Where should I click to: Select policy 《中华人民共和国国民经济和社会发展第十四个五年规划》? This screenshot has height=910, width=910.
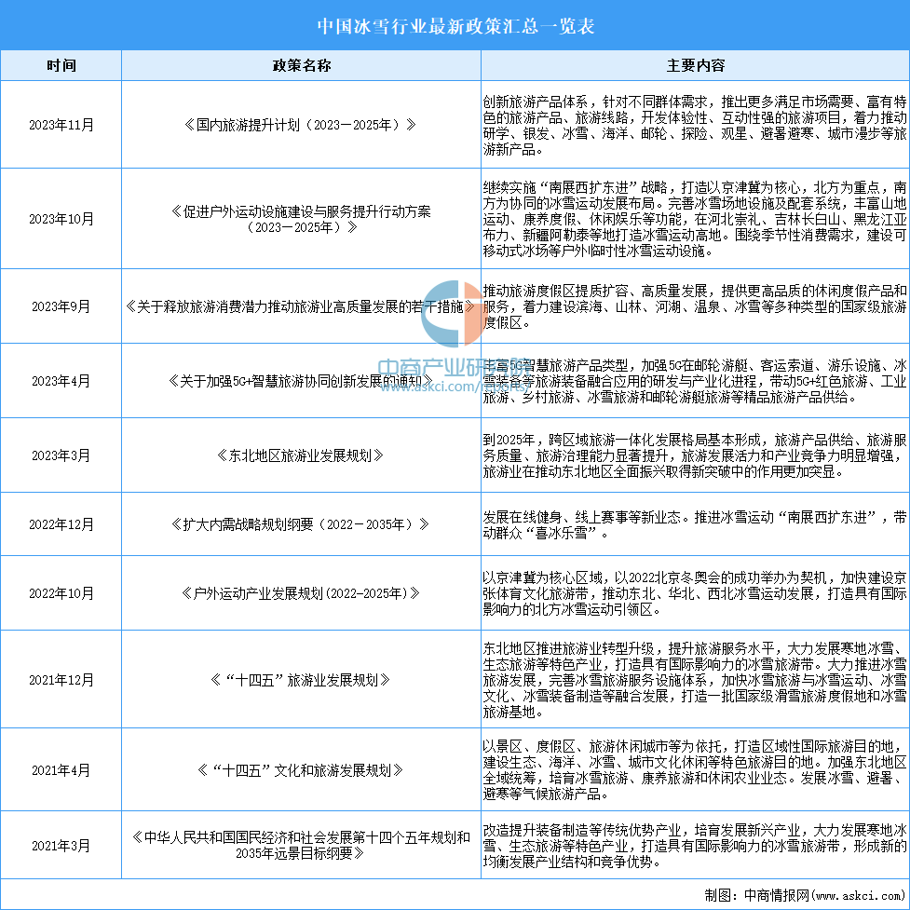coord(301,846)
